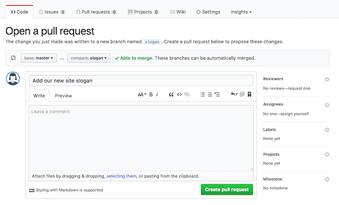The height and width of the screenshot is (205, 339).
Task: Open the Pull requests tab
Action: click(96, 12)
